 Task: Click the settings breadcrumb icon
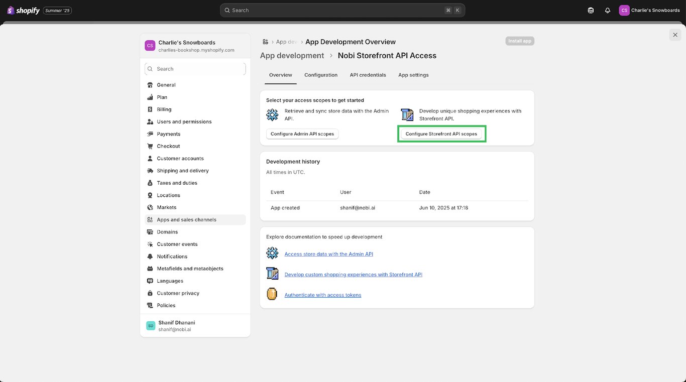tap(266, 42)
